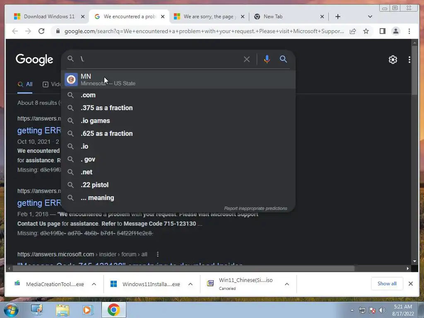Choose the MN Minnesota suggestion
The image size is (424, 318).
[178, 80]
